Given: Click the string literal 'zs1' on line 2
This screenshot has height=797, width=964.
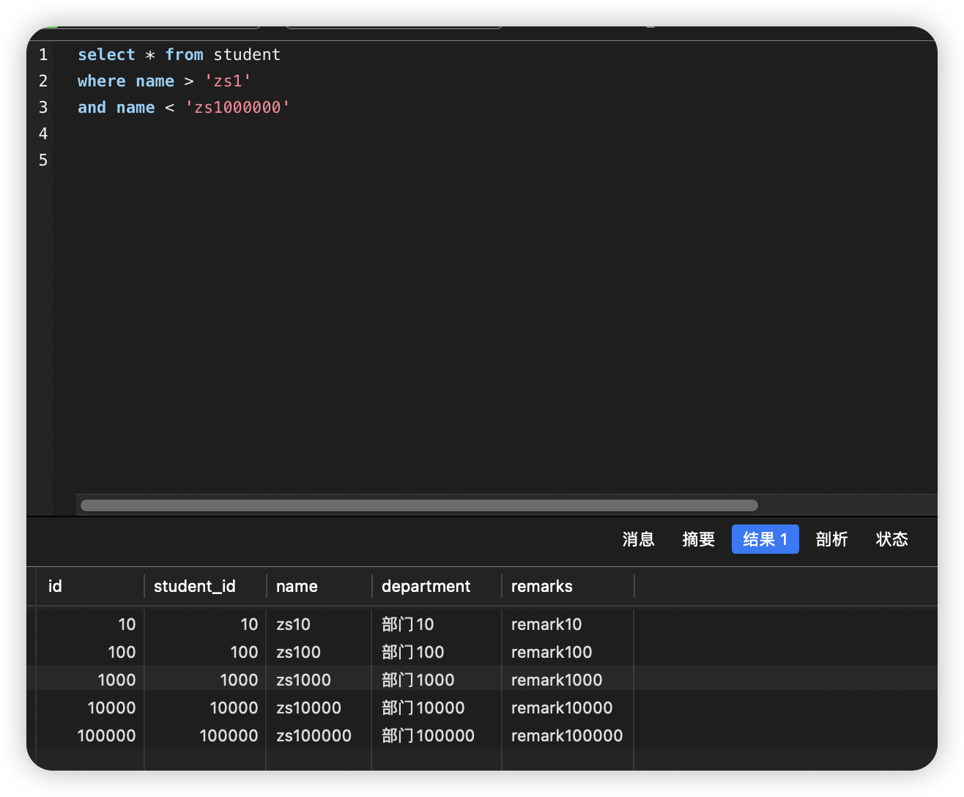Looking at the screenshot, I should pos(228,81).
